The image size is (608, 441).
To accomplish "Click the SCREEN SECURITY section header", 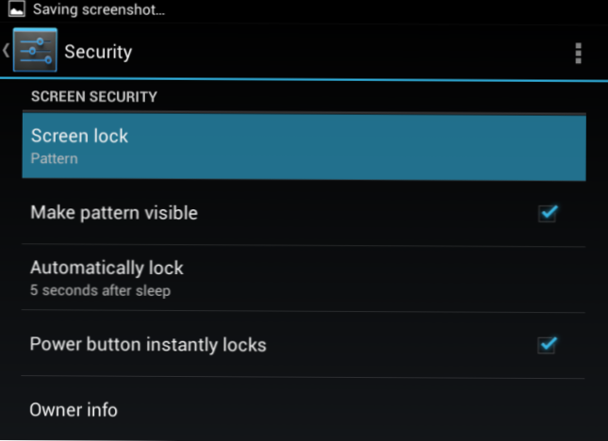I will (x=94, y=96).
